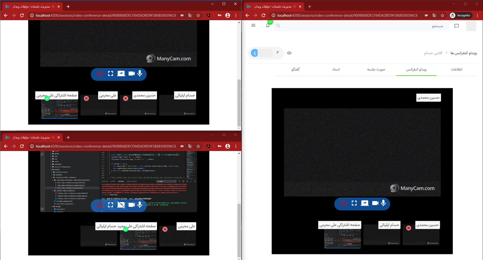Enter fullscreen in the right window's conference

pyautogui.click(x=354, y=203)
